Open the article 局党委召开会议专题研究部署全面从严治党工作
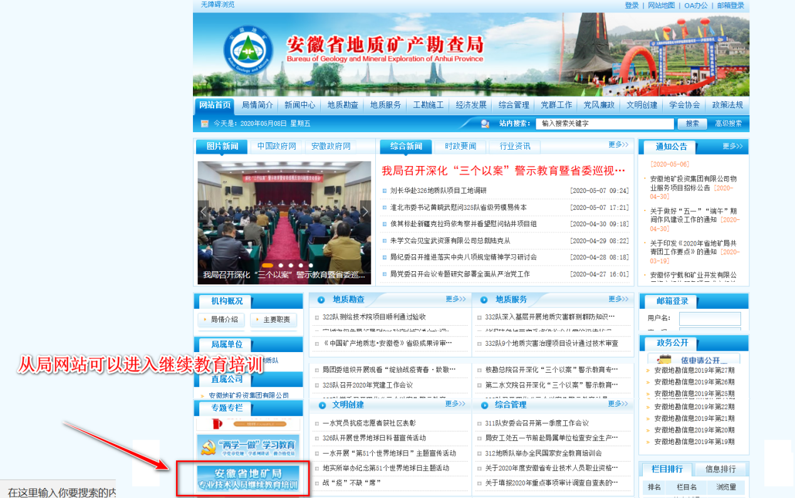Screen dimensions: 795x498 (x=460, y=274)
